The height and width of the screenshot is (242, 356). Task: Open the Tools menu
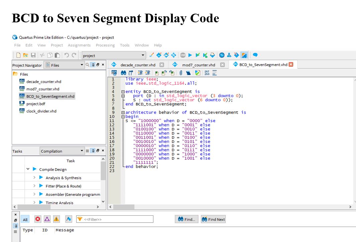coord(125,45)
